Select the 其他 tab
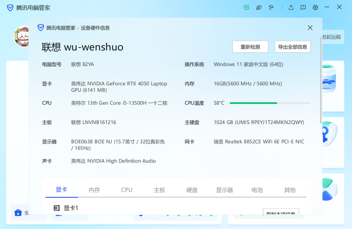Image resolution: width=352 pixels, height=229 pixels. [290, 190]
